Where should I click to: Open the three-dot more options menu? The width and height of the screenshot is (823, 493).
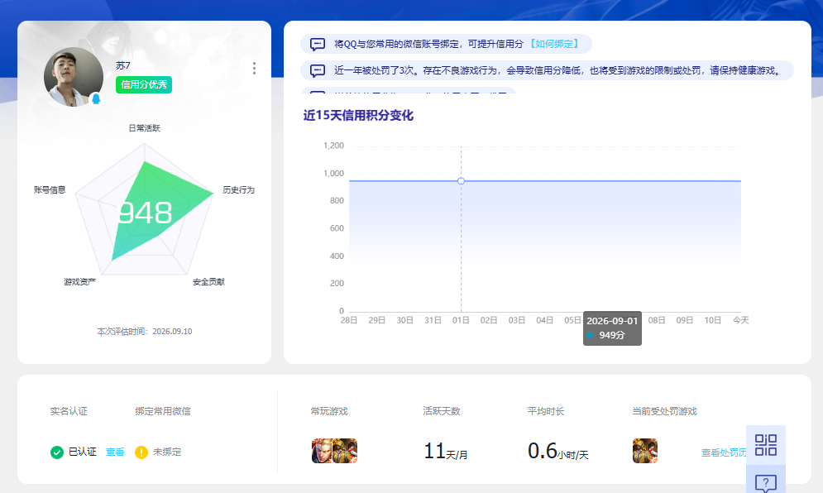click(254, 69)
